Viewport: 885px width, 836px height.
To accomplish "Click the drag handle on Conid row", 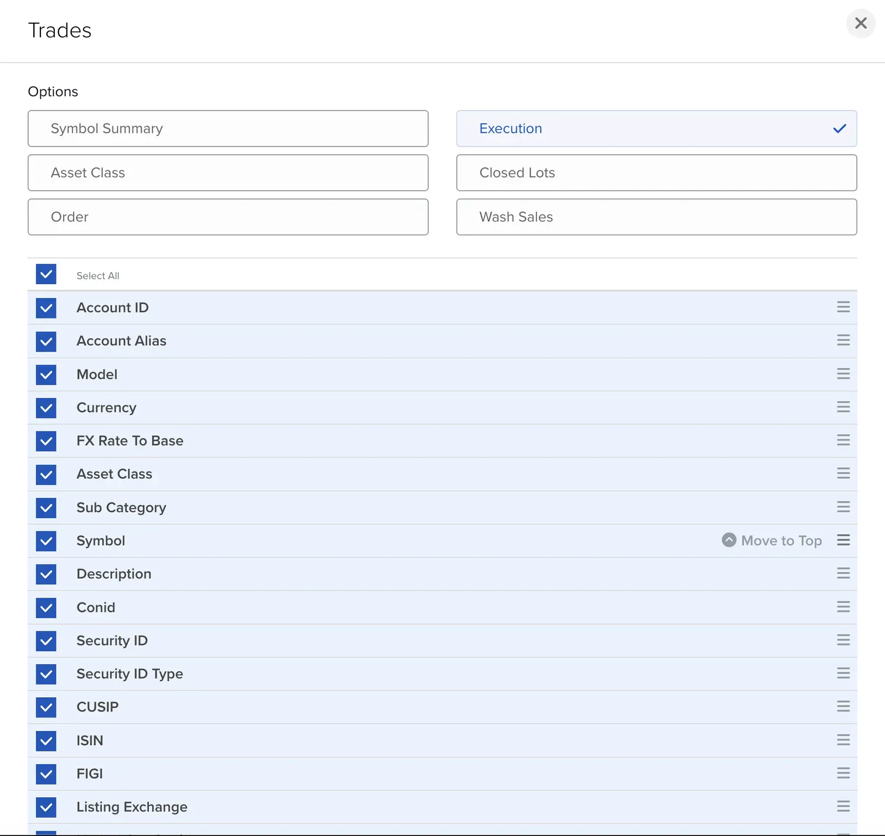I will 843,607.
